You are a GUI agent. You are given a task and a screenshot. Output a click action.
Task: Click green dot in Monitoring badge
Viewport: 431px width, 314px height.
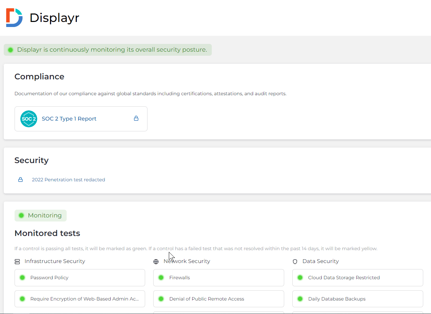tap(21, 215)
